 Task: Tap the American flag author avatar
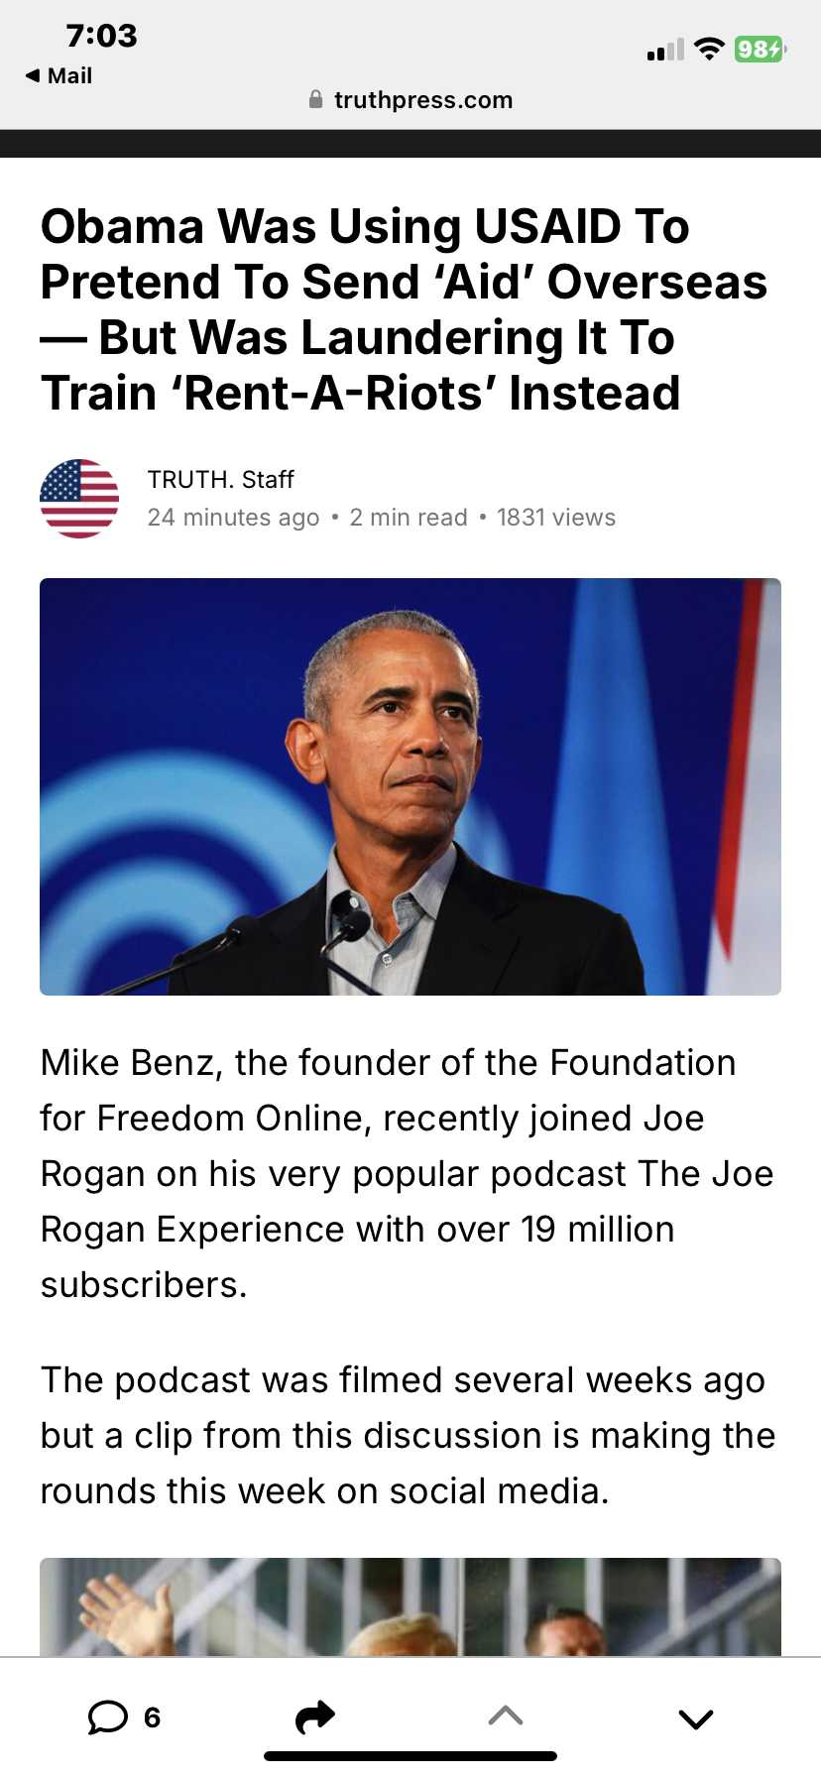pos(79,499)
